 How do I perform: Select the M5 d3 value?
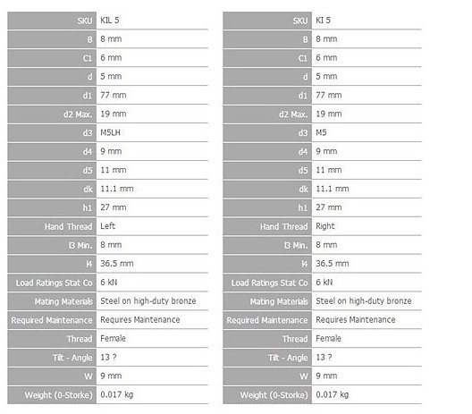pos(321,132)
